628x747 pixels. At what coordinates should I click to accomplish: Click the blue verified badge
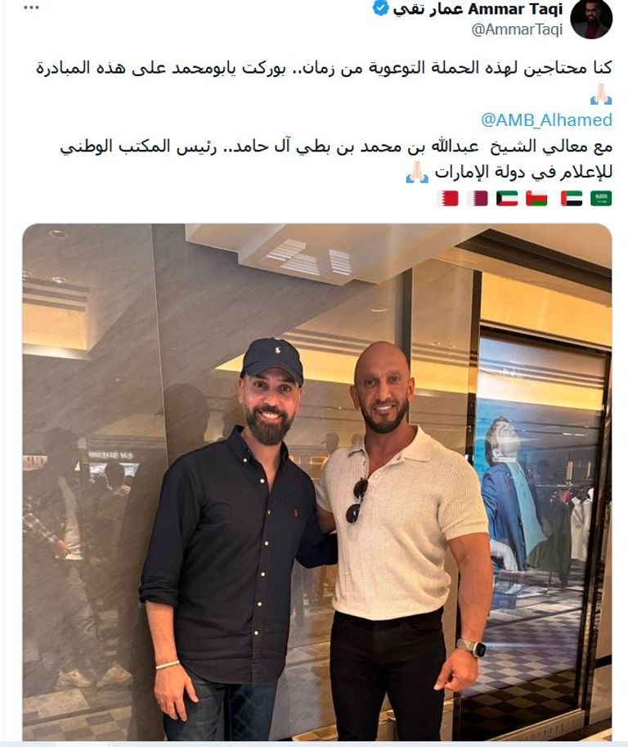pyautogui.click(x=380, y=8)
